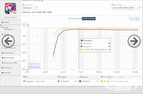Click the Sat, Feb 6 tooltip header
143x94 pixels.
point(88,41)
